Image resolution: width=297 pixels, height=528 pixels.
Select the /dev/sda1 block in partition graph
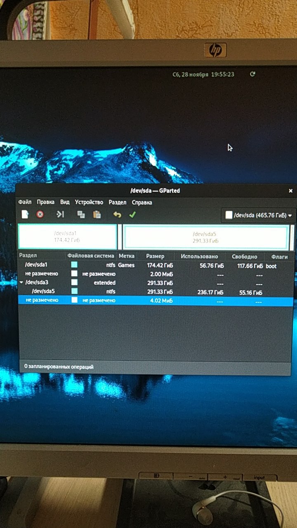[67, 237]
